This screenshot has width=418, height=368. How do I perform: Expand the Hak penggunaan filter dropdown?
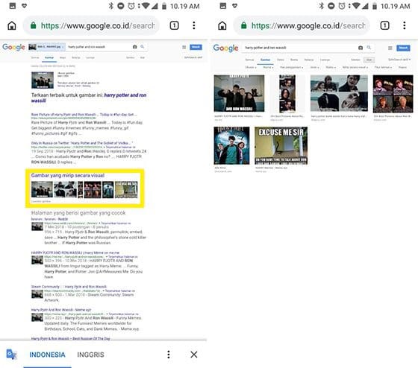(291, 67)
